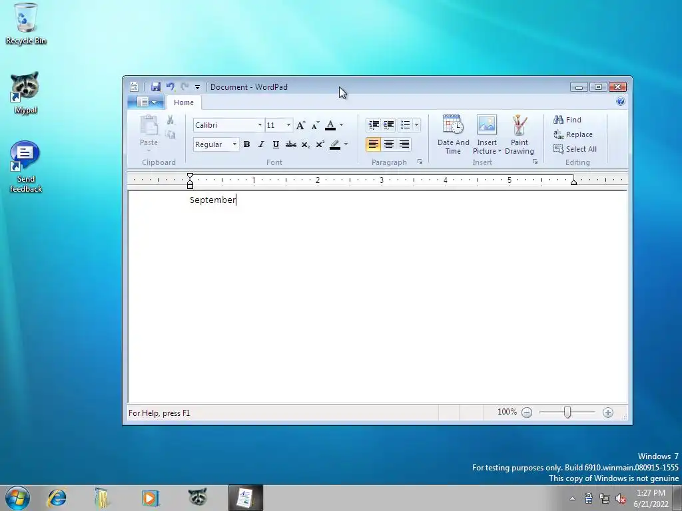Cut selection with the scissors icon

click(x=170, y=120)
